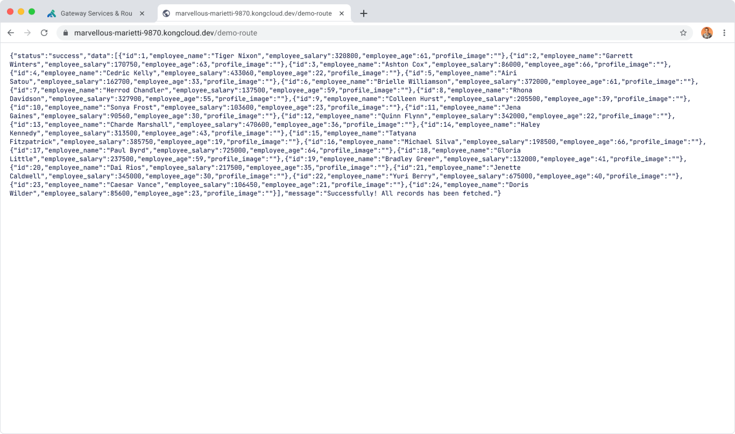Open the Chrome profile avatar

tap(706, 33)
